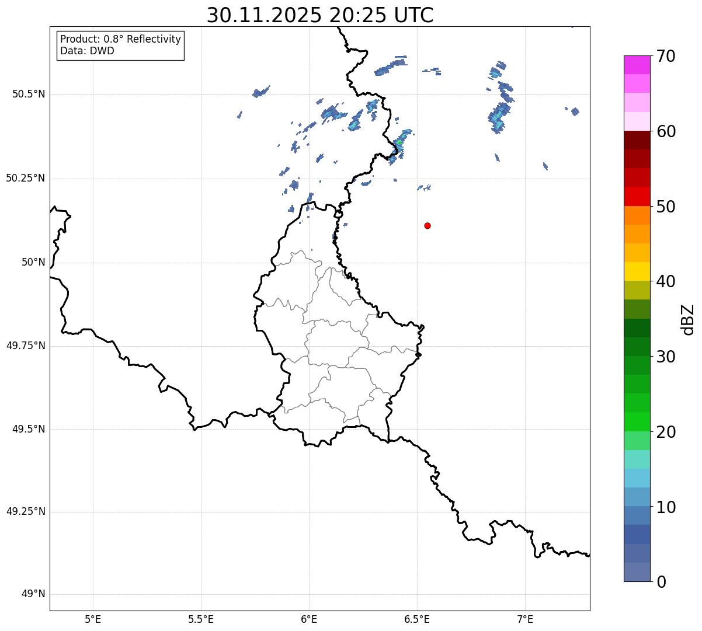Click the 5.5°E longitude label

click(201, 619)
